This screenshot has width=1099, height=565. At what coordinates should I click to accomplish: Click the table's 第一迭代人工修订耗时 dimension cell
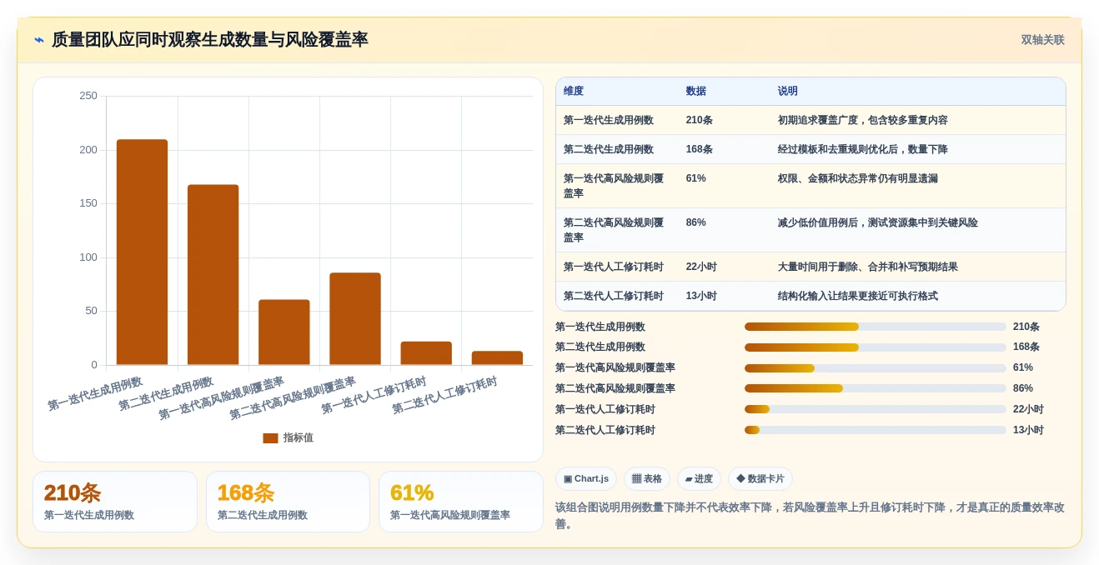tap(614, 267)
